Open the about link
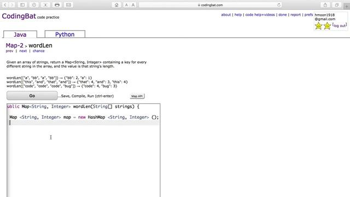Screen dimensions: 350x197 (226, 15)
